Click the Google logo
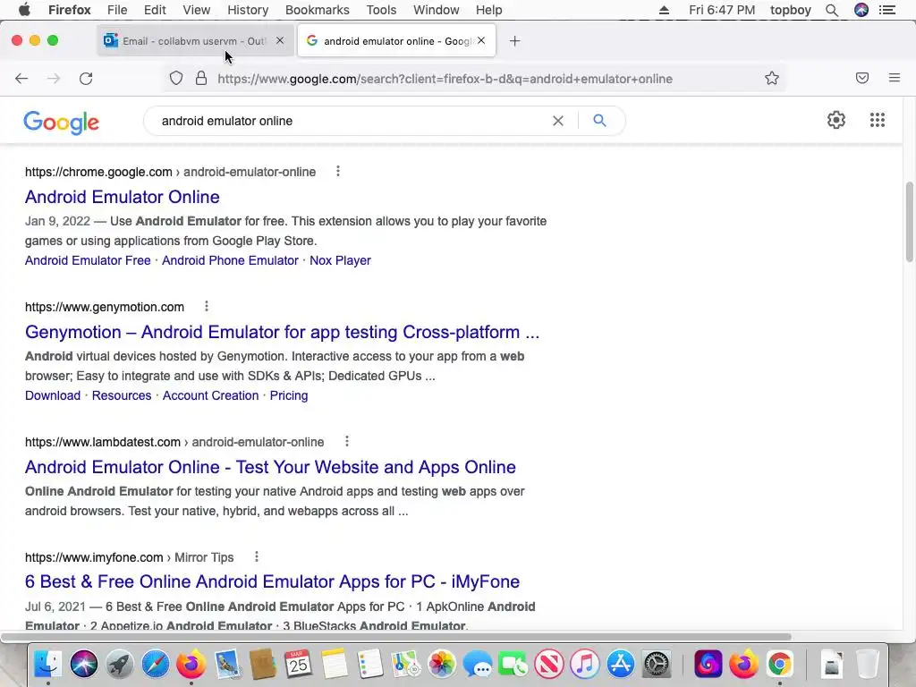The image size is (916, 687). 62,122
